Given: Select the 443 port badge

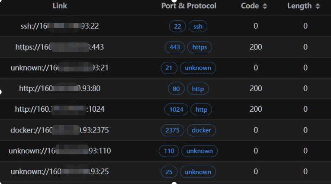Looking at the screenshot, I should point(175,47).
